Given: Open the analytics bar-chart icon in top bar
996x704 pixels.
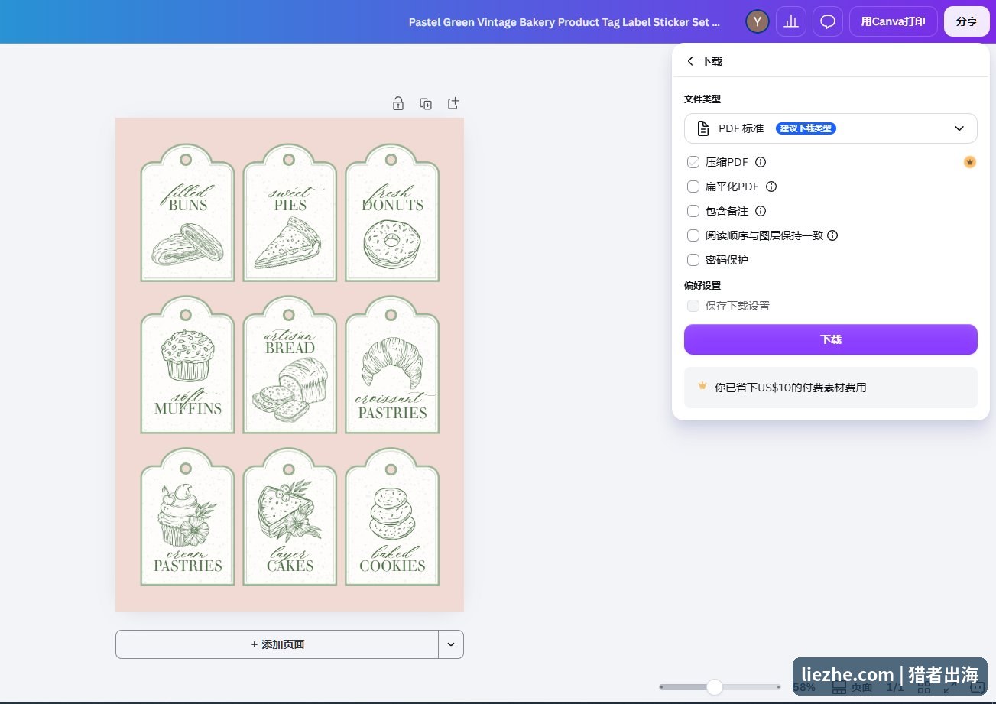Looking at the screenshot, I should pyautogui.click(x=791, y=21).
